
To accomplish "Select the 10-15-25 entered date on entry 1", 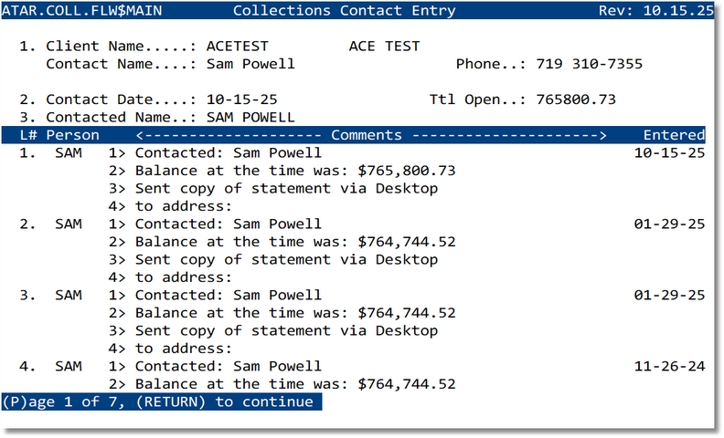I will click(x=669, y=153).
